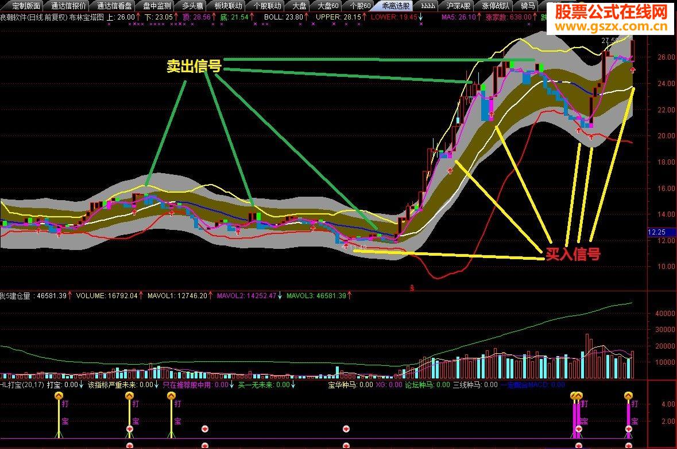Click the 论坛种马: 0.00 label
Screen dimensions: 677x449
click(427, 385)
